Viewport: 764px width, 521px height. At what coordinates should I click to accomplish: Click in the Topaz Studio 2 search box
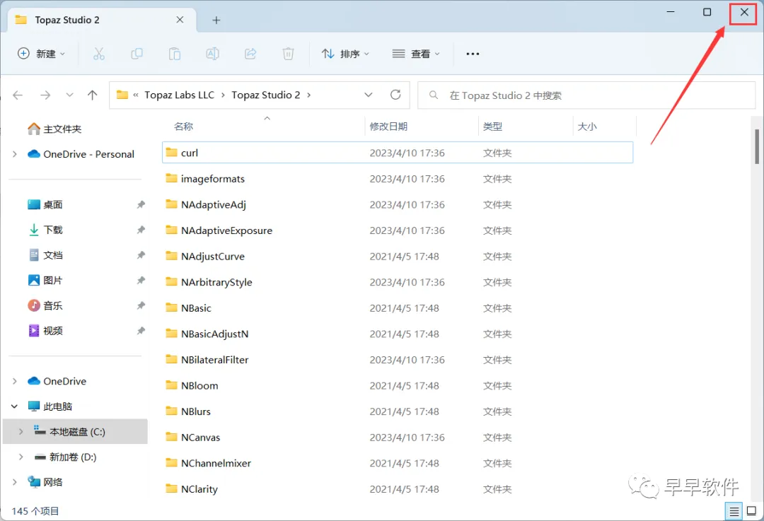pyautogui.click(x=586, y=95)
